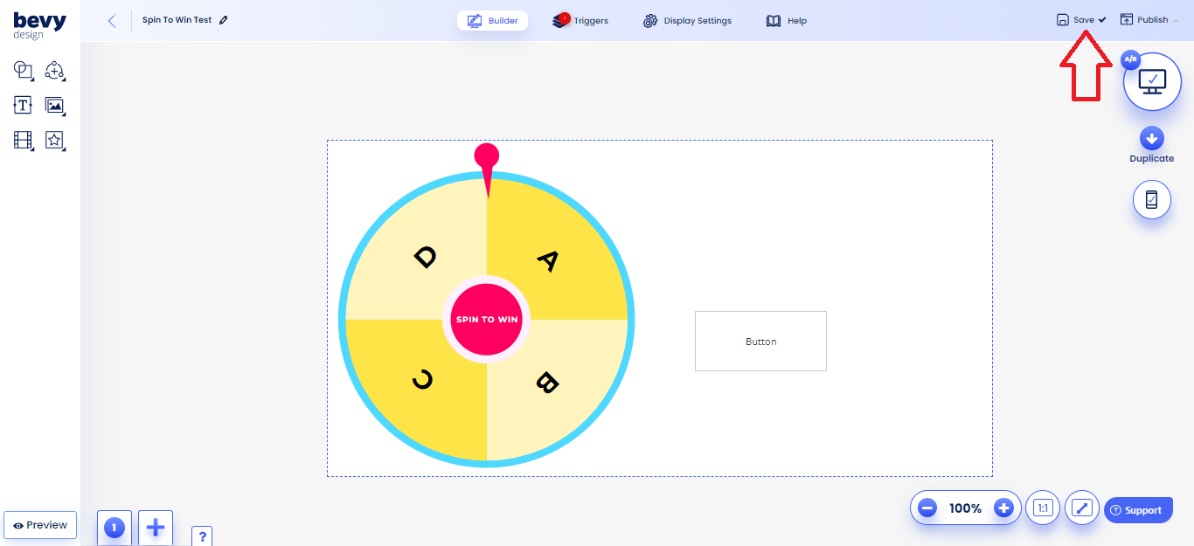Viewport: 1194px width, 546px height.
Task: Open the Help section
Action: pos(786,20)
